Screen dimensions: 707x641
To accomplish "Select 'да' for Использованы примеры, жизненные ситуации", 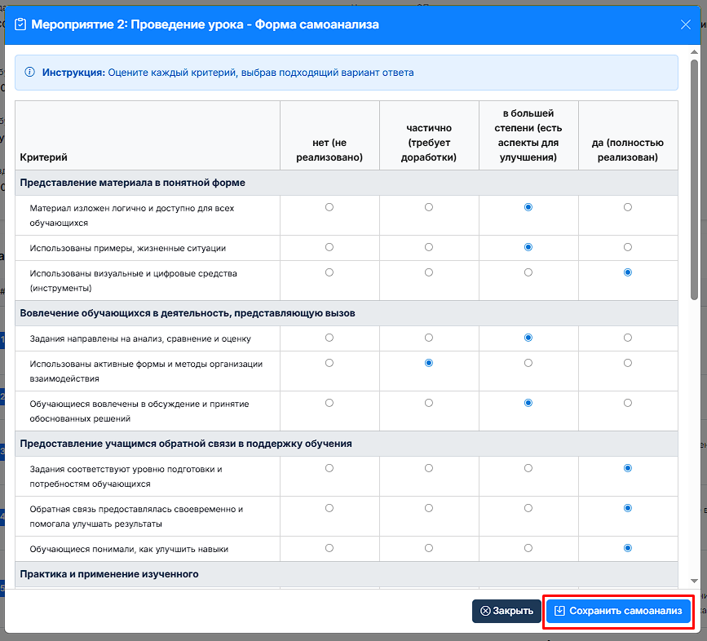I will pyautogui.click(x=628, y=247).
